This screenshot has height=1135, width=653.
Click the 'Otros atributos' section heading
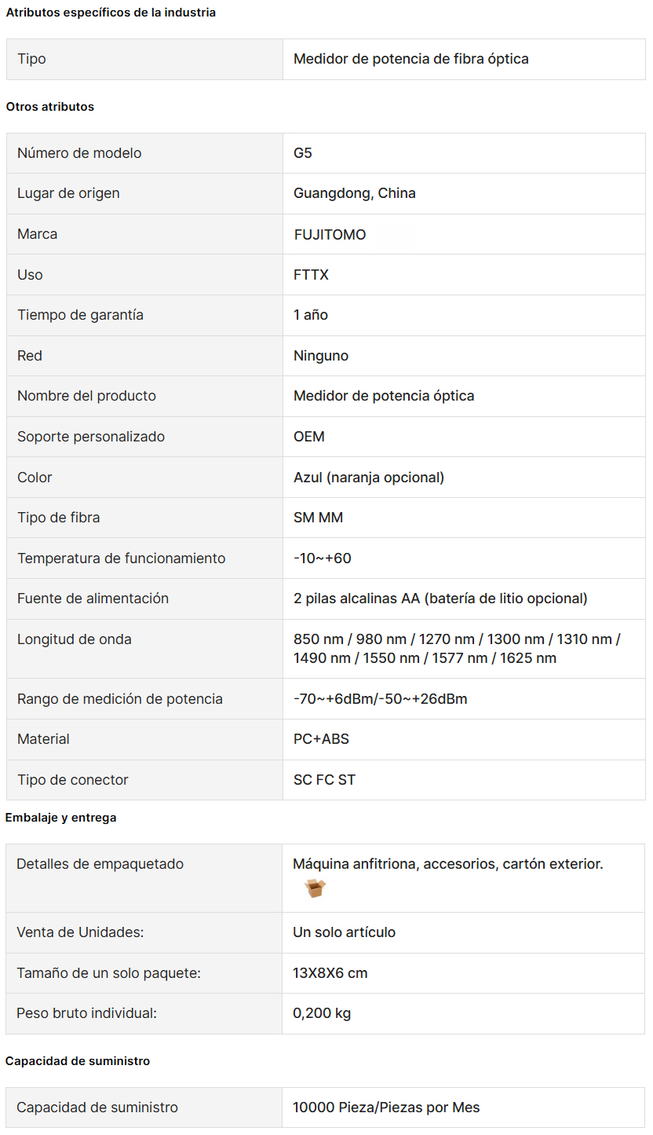click(50, 107)
